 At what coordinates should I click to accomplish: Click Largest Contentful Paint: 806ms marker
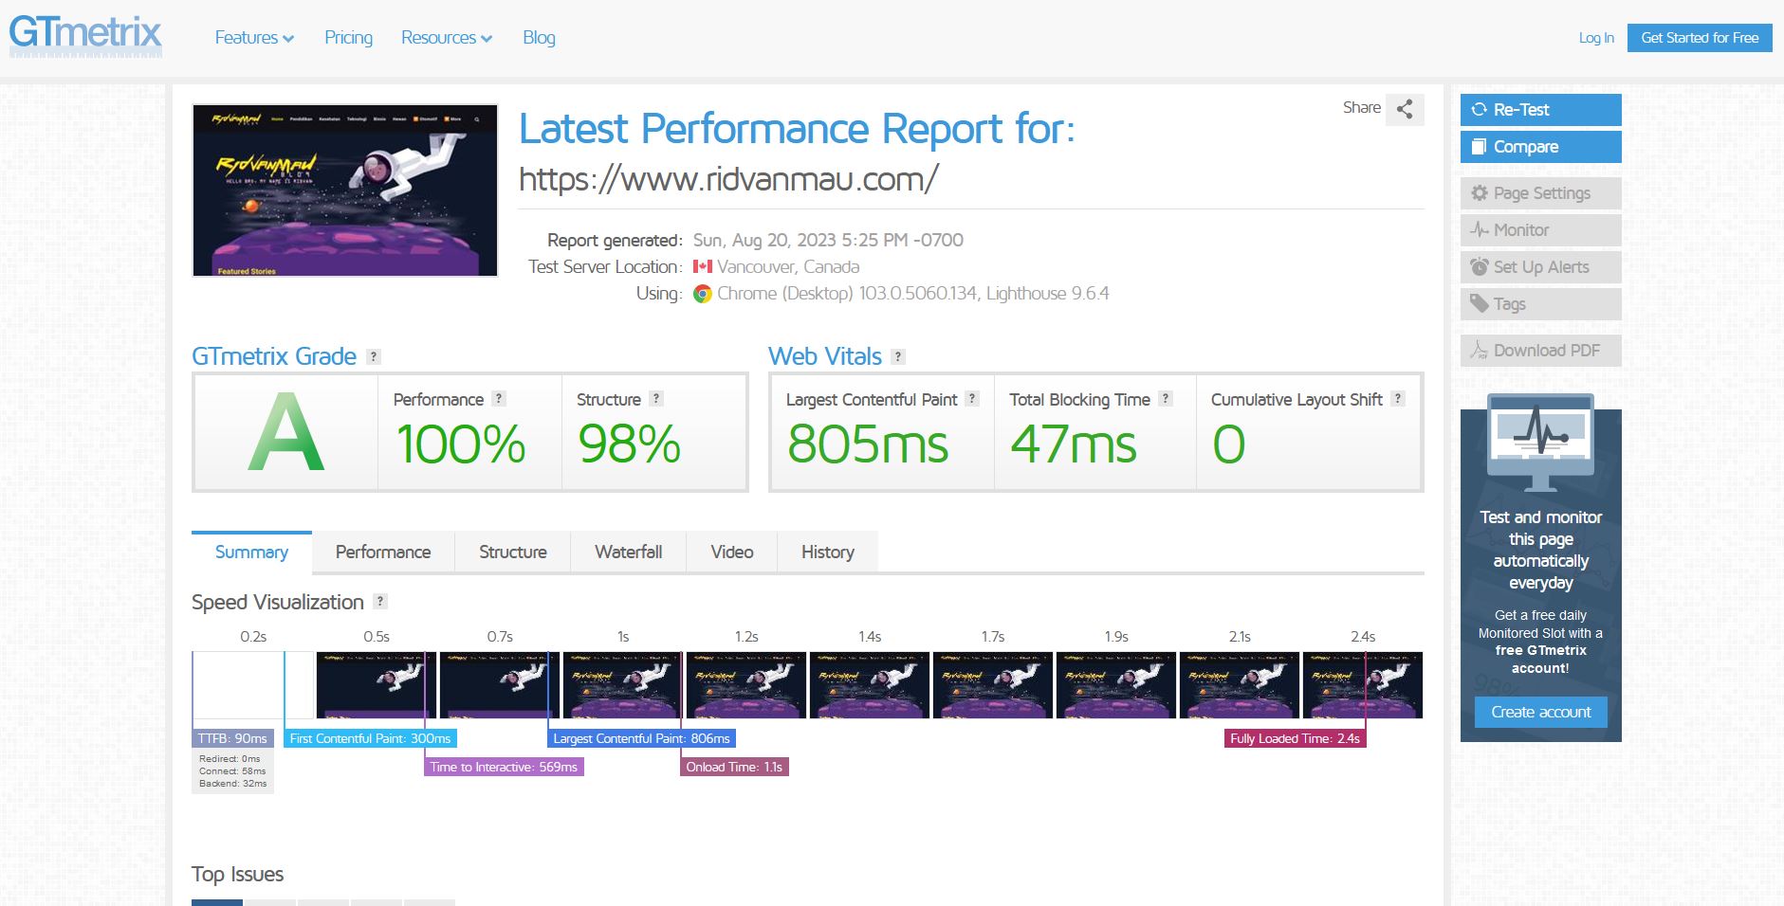pos(641,738)
